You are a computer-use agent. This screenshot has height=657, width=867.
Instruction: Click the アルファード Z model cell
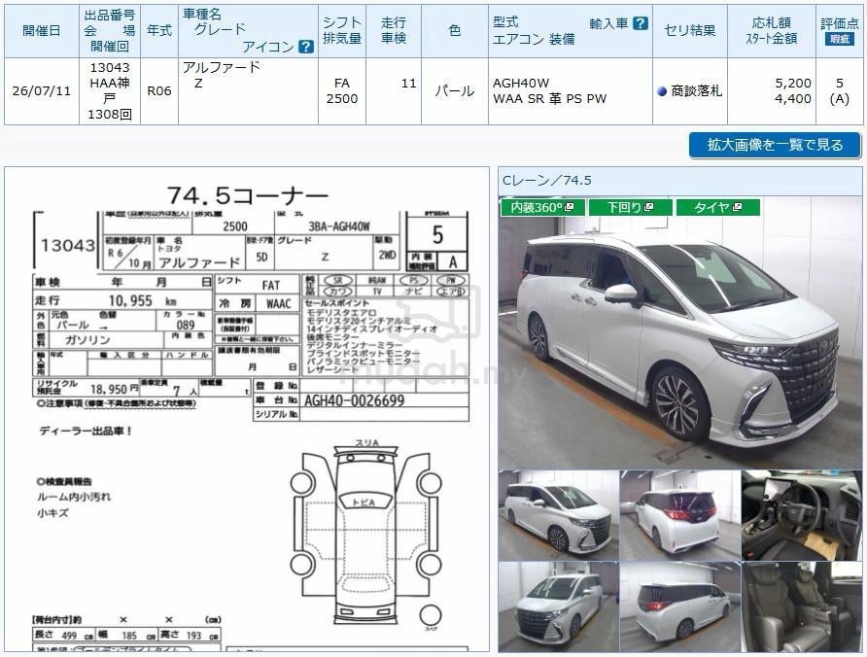tap(248, 91)
